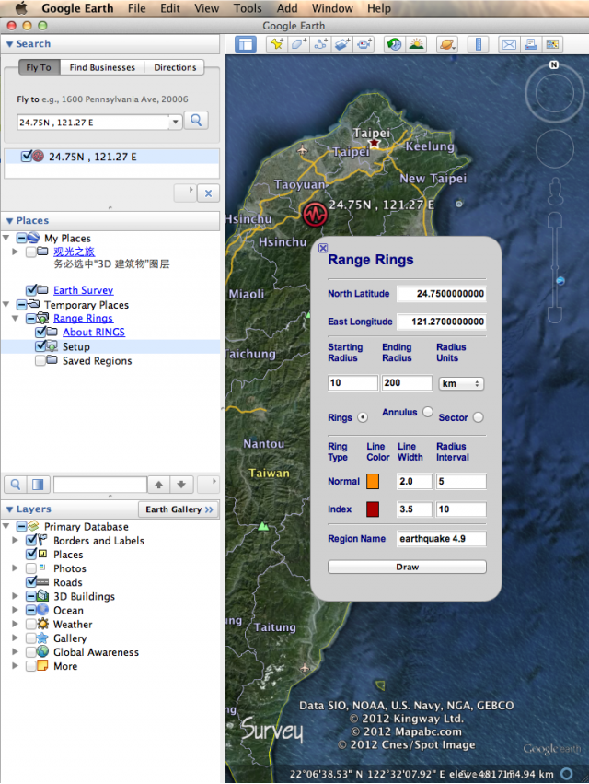The height and width of the screenshot is (784, 589).
Task: View in Google Maps toolbar icon
Action: click(x=552, y=44)
